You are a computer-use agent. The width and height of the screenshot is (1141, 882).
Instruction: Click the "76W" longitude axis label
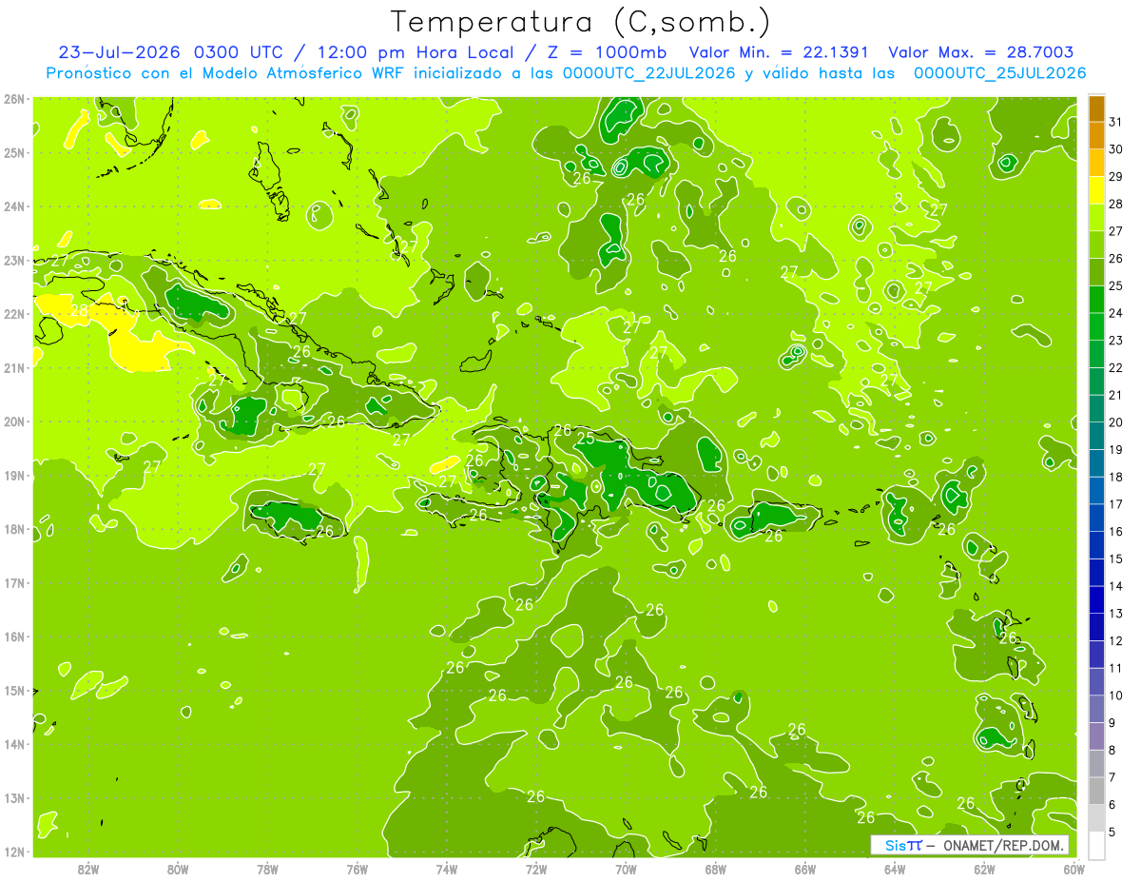(357, 869)
